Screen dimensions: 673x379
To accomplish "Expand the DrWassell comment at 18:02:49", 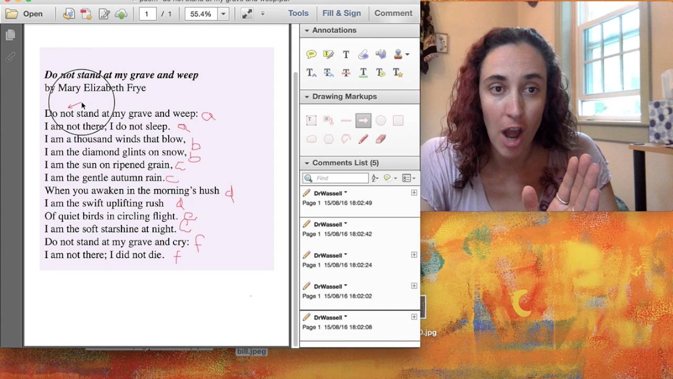I will [414, 193].
